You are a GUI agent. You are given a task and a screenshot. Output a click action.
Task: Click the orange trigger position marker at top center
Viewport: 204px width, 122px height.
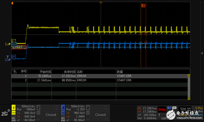pos(101,2)
